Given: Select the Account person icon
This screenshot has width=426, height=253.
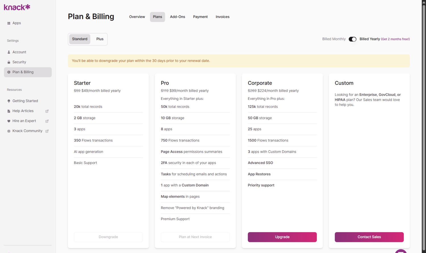Looking at the screenshot, I should click(9, 52).
